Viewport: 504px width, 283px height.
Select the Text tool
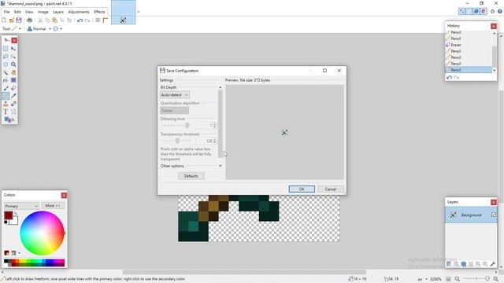tap(6, 112)
